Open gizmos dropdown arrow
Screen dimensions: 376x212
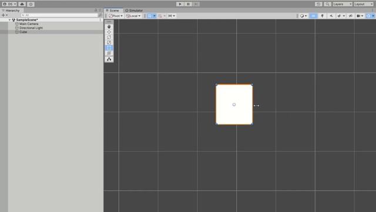373,16
